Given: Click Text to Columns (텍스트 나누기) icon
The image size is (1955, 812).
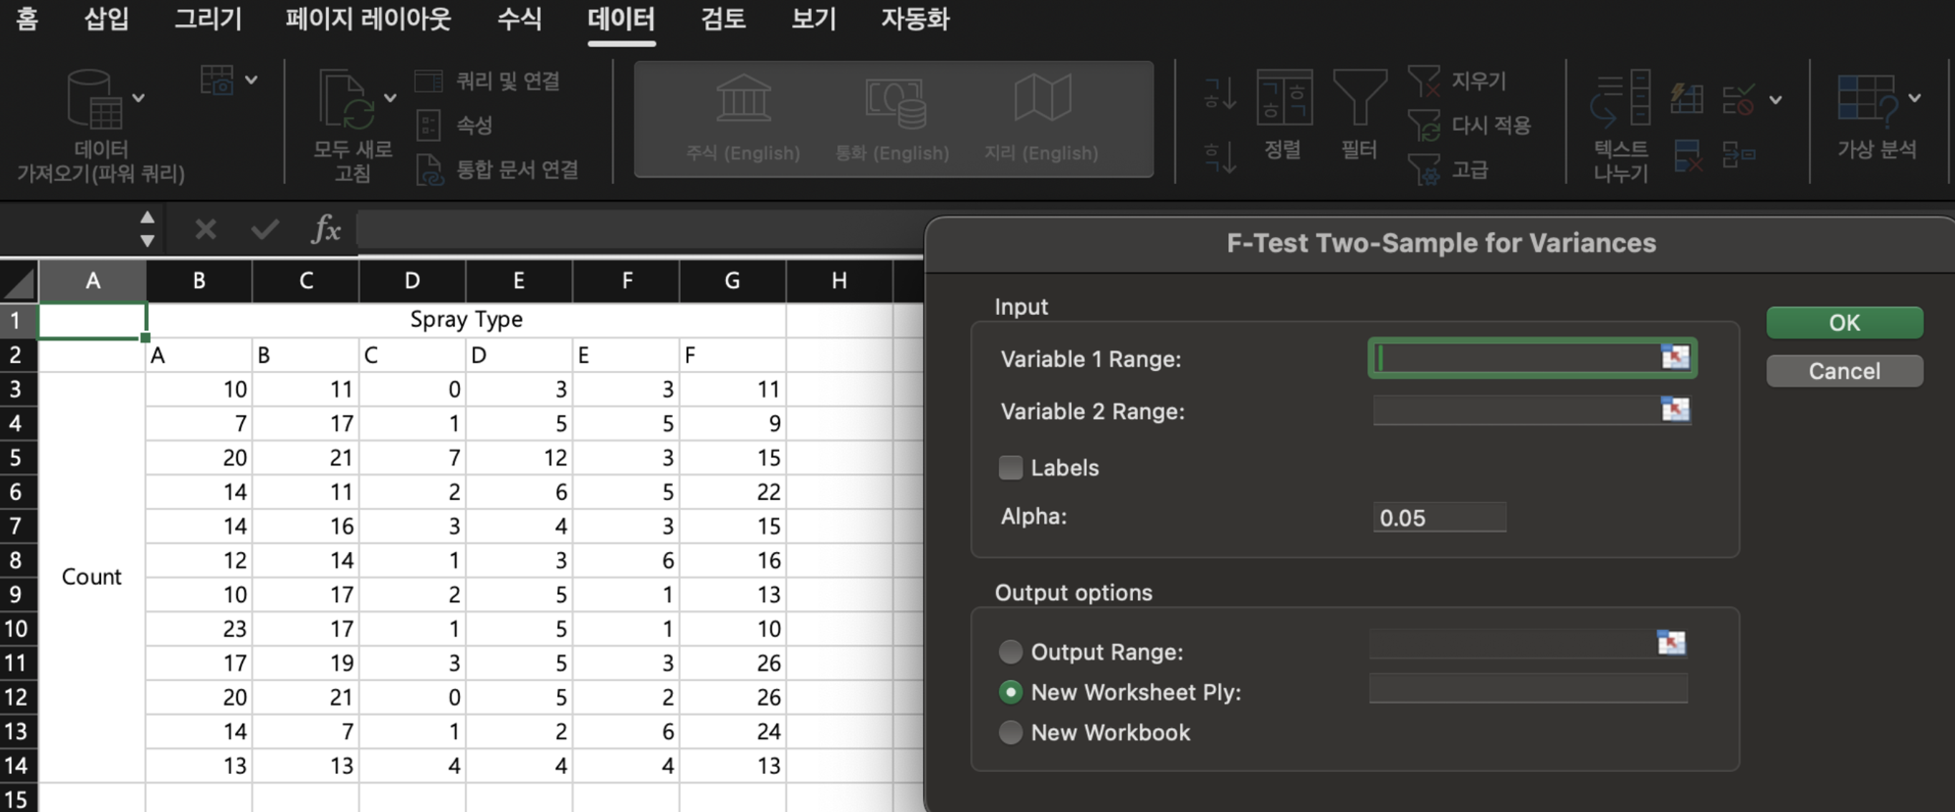Looking at the screenshot, I should [1620, 97].
